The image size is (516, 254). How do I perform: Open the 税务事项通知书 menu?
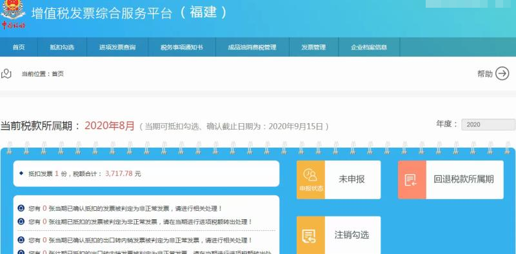click(182, 47)
